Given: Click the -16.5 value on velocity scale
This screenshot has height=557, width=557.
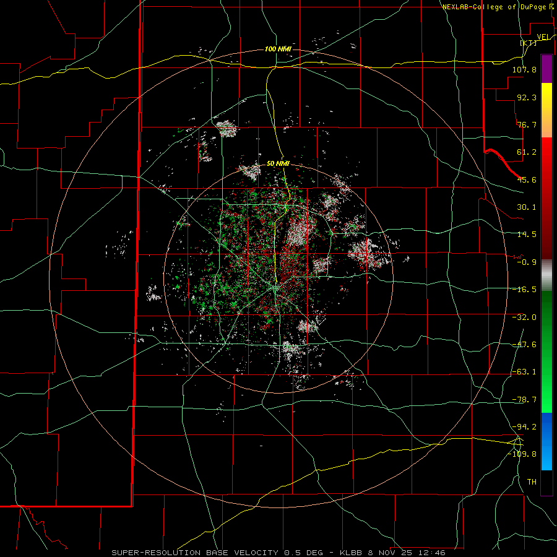Looking at the screenshot, I should pos(524,290).
